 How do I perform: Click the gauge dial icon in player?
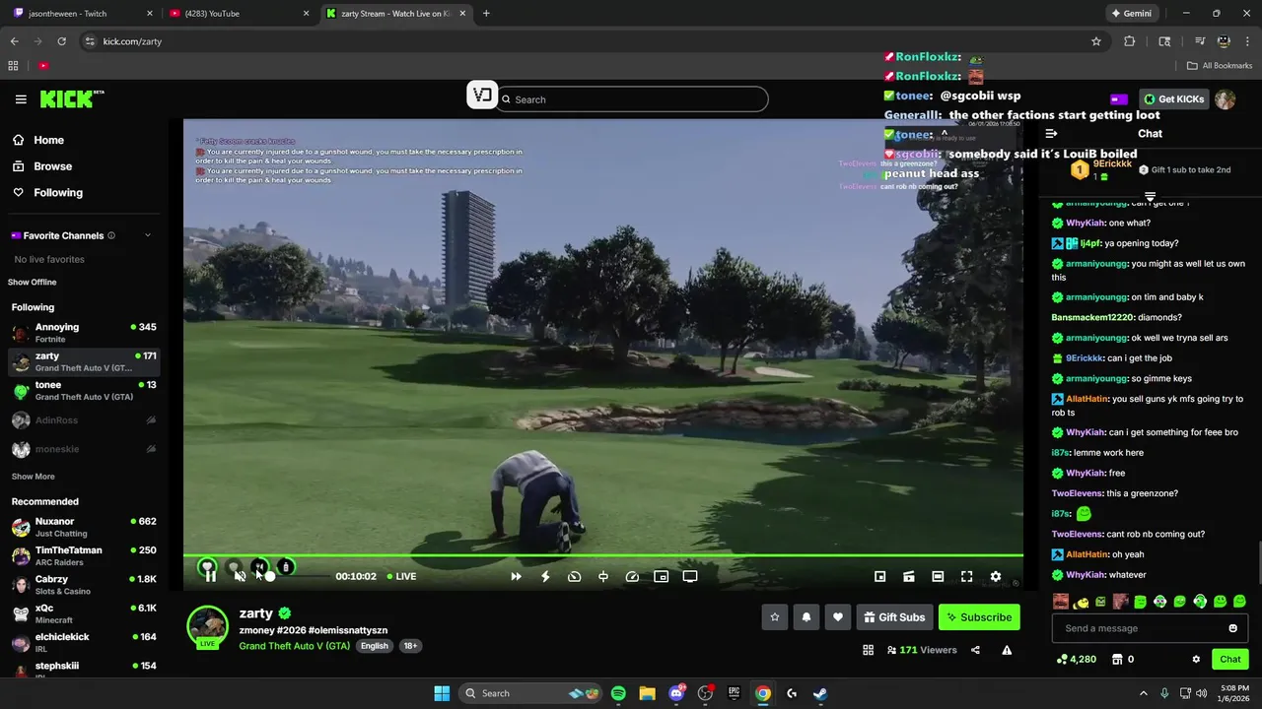coord(633,576)
